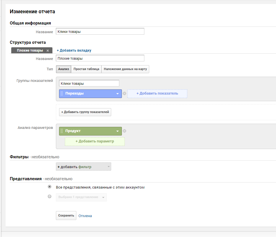276x237 pixels.
Task: Click the drag handle on the 'Продукт' dimension
Action: [62, 131]
